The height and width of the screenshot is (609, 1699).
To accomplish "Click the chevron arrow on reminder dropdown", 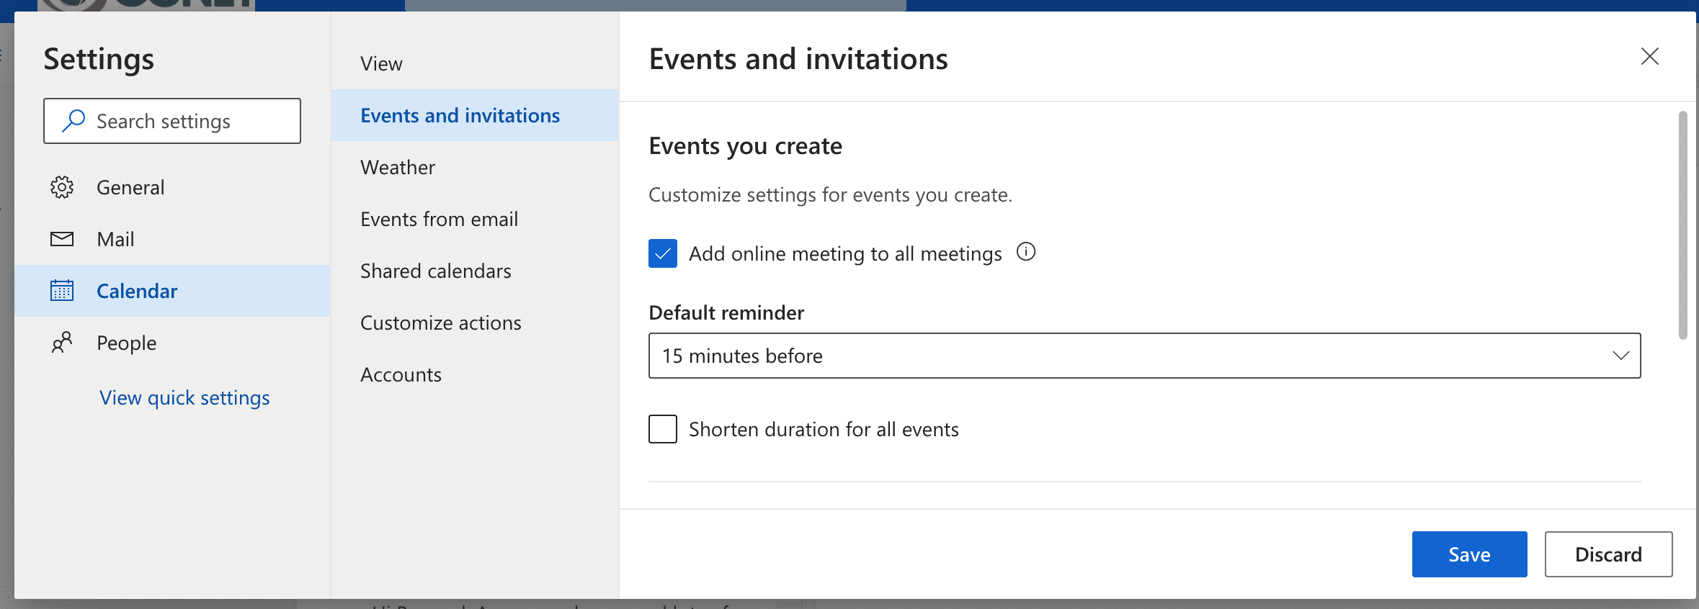I will 1620,356.
